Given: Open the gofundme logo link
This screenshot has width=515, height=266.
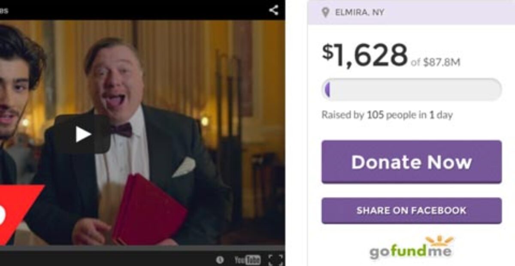Looking at the screenshot, I should [411, 248].
